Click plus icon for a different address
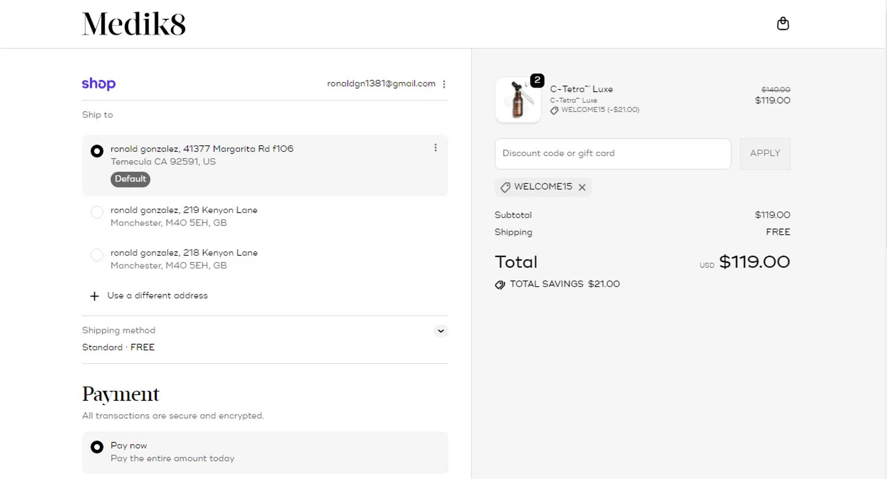This screenshot has width=887, height=479. 94,296
